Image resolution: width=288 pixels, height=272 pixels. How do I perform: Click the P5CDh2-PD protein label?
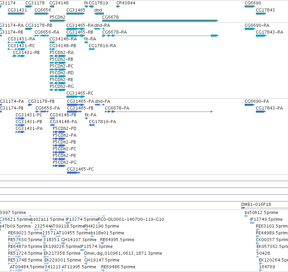[x=64, y=129]
